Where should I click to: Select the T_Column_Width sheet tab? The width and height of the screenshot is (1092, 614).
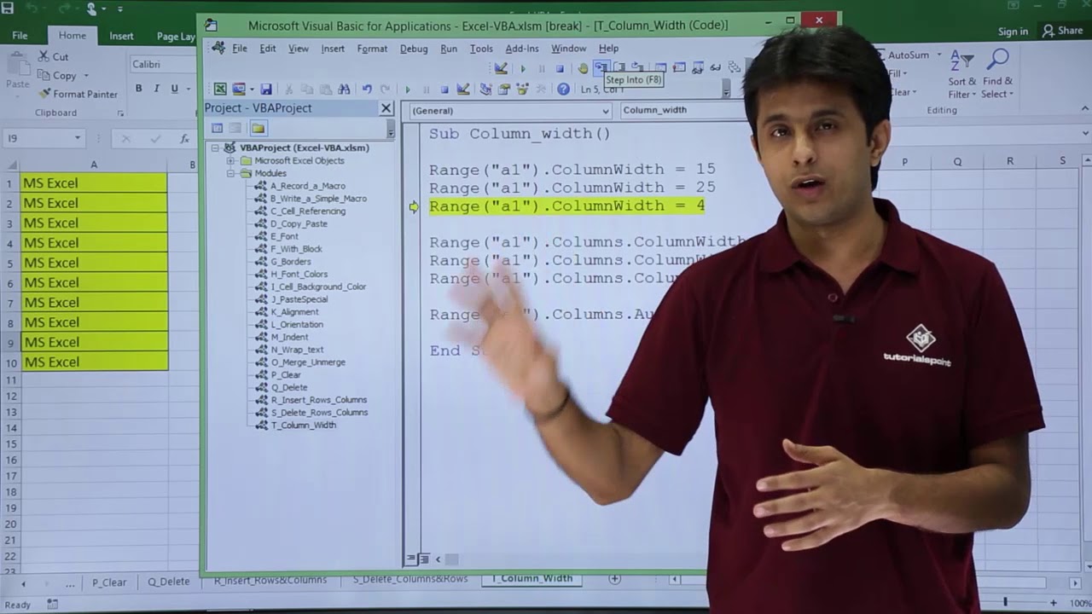532,578
